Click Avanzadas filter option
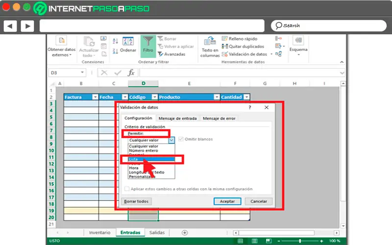The height and width of the screenshot is (245, 392). (171, 54)
